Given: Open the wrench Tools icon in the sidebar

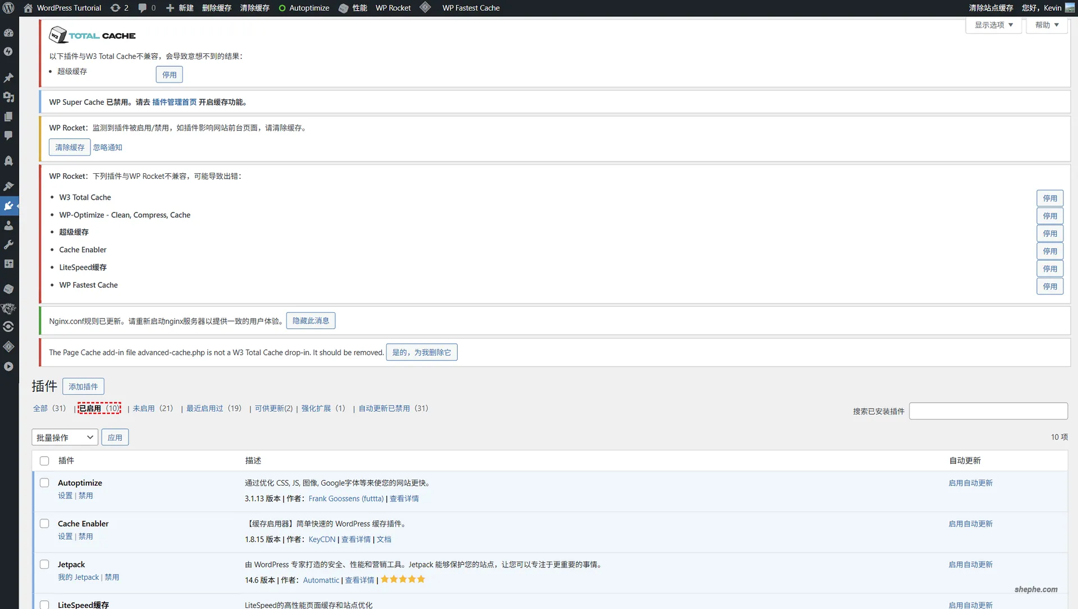Looking at the screenshot, I should [x=9, y=244].
